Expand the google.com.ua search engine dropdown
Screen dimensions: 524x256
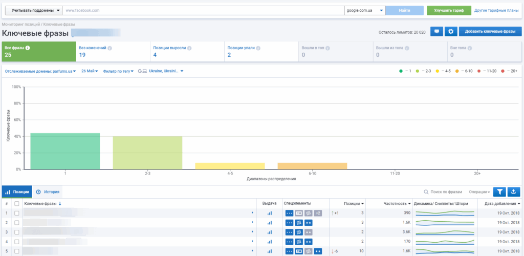(x=364, y=10)
